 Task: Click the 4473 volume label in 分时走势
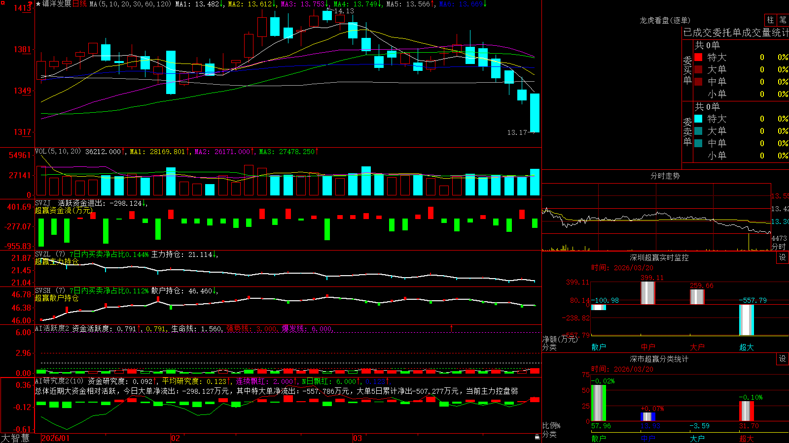click(779, 238)
